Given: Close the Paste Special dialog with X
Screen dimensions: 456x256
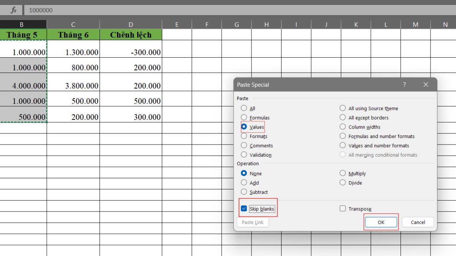Looking at the screenshot, I should coord(426,85).
